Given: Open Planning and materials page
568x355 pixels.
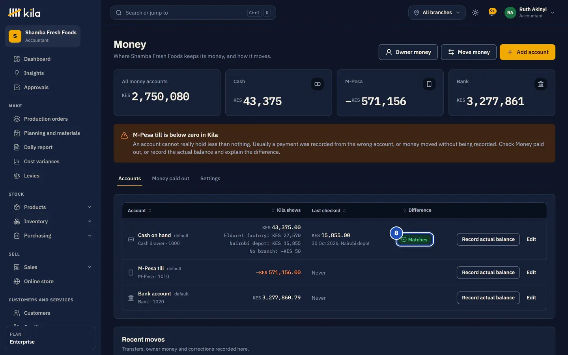Looking at the screenshot, I should point(50,133).
